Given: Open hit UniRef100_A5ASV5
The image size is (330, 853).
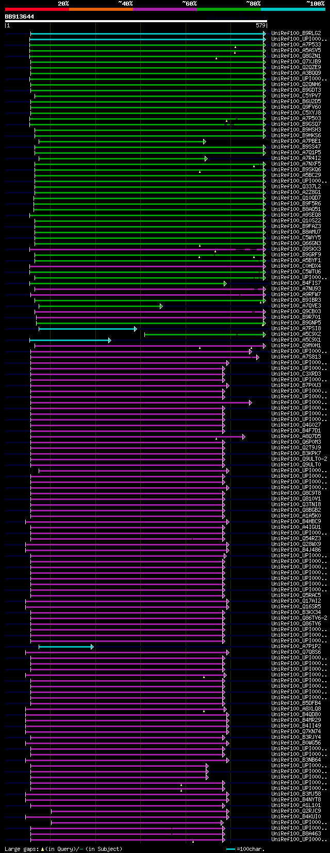Looking at the screenshot, I should (x=296, y=51).
